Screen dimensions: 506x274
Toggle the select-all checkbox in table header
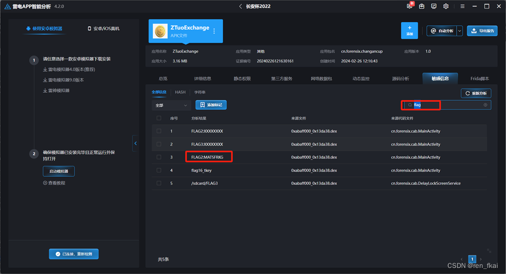159,118
